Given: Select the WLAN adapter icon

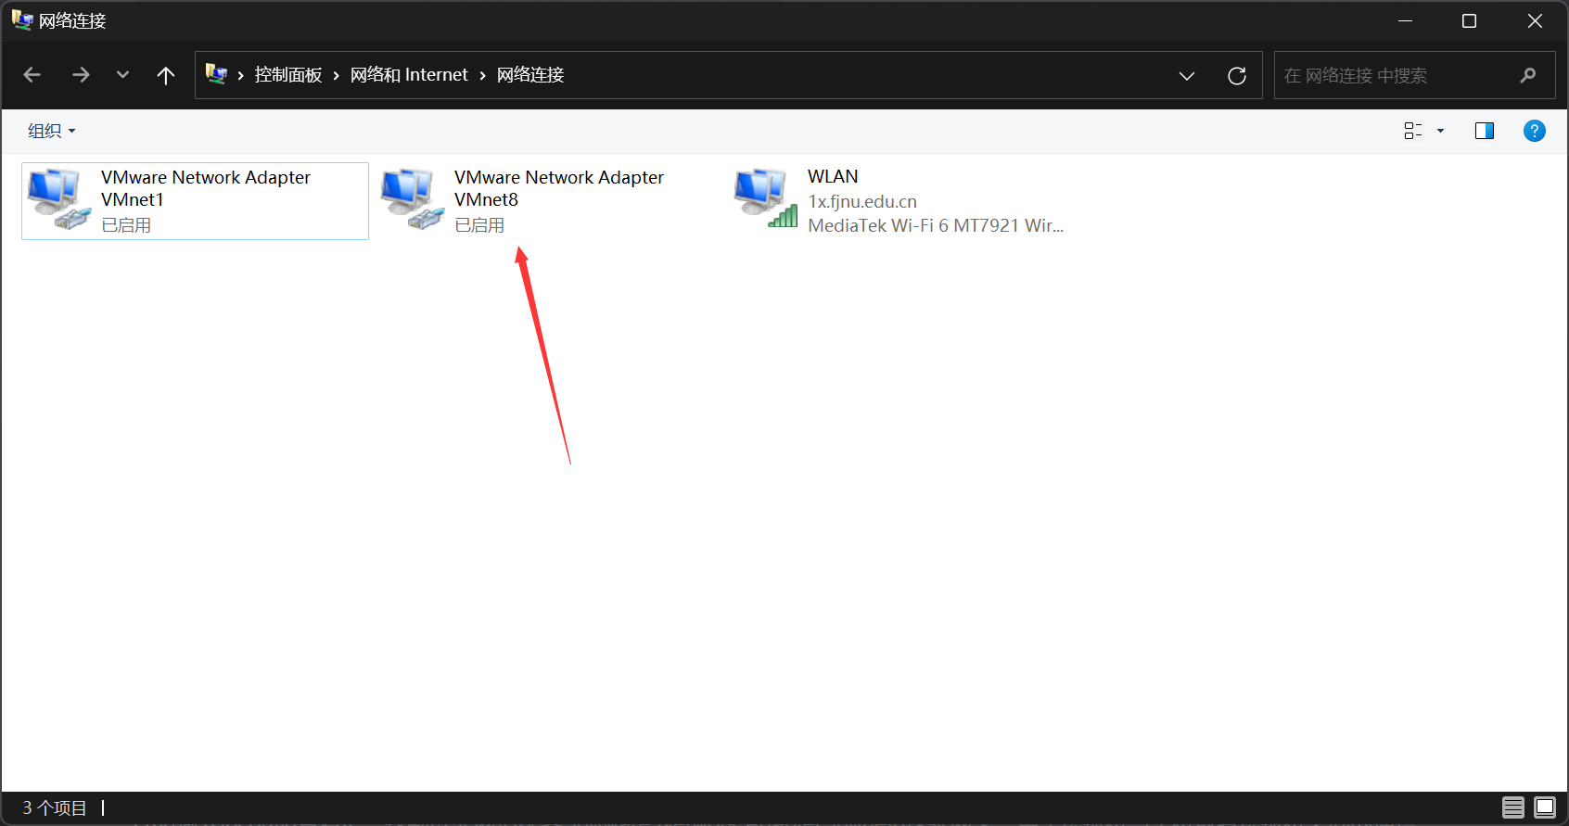Looking at the screenshot, I should 765,198.
